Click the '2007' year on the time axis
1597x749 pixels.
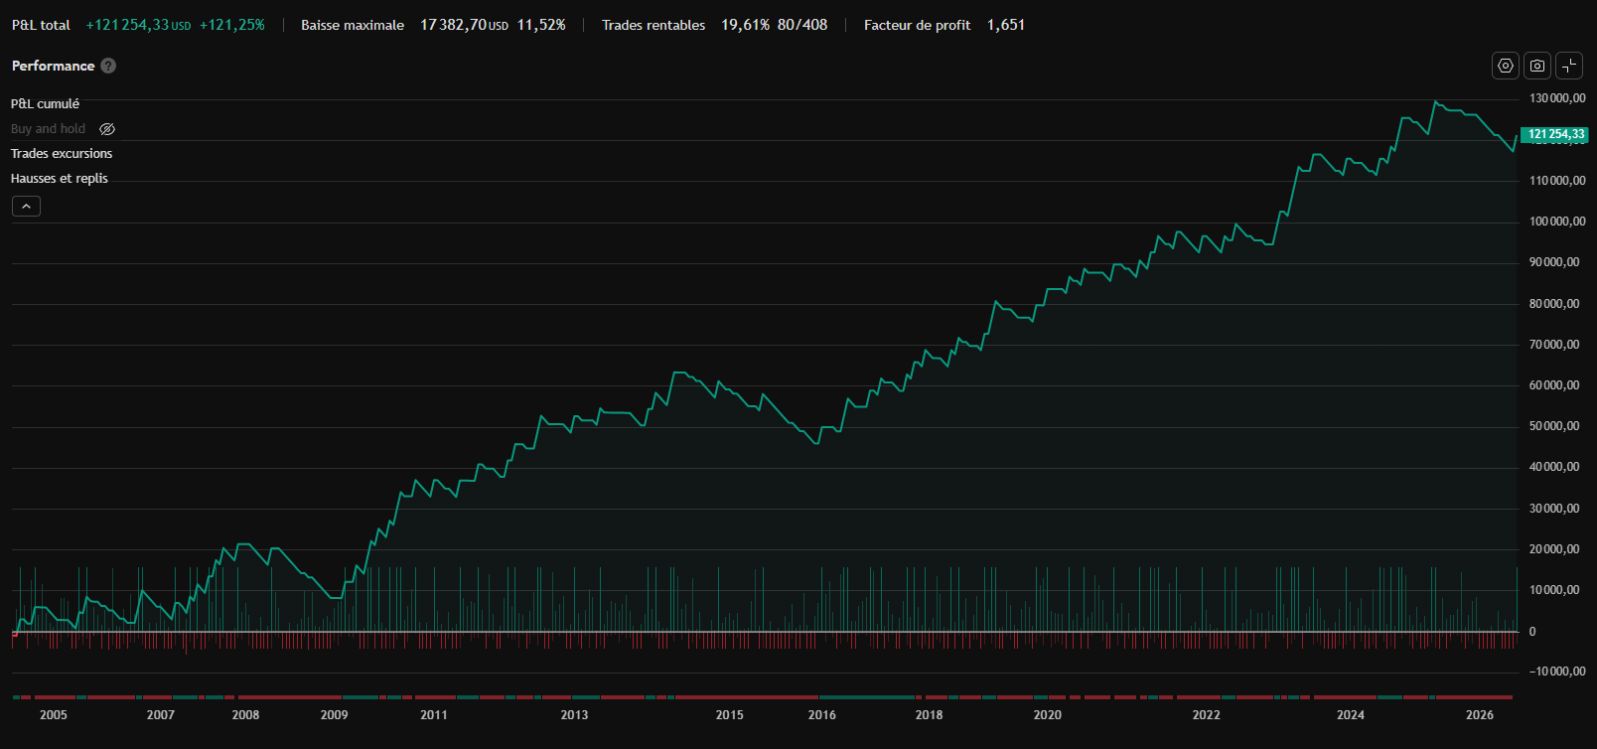(161, 715)
